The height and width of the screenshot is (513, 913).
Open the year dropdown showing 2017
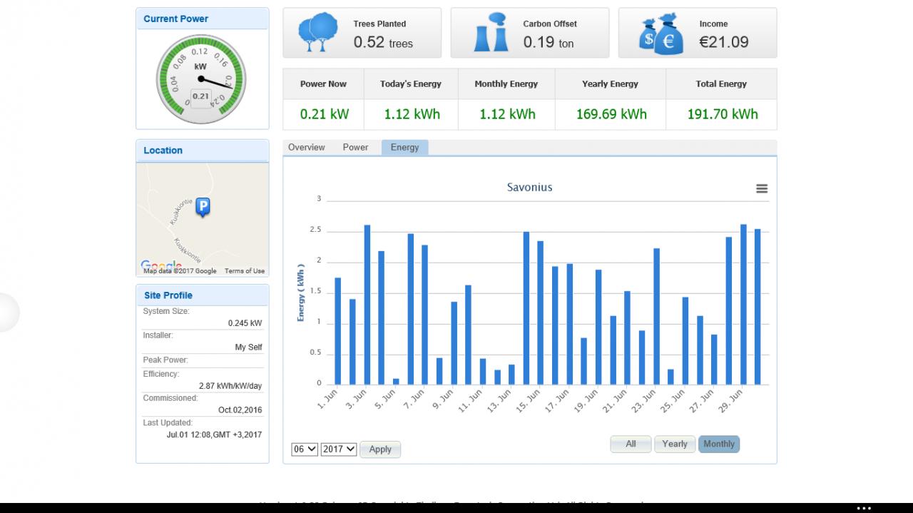(339, 449)
